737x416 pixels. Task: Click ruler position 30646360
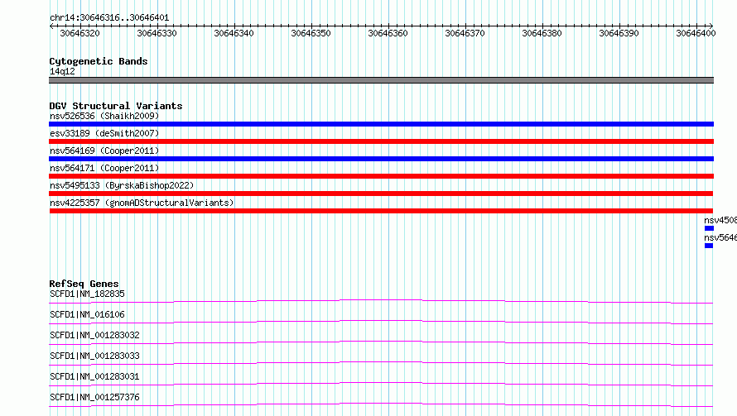388,33
